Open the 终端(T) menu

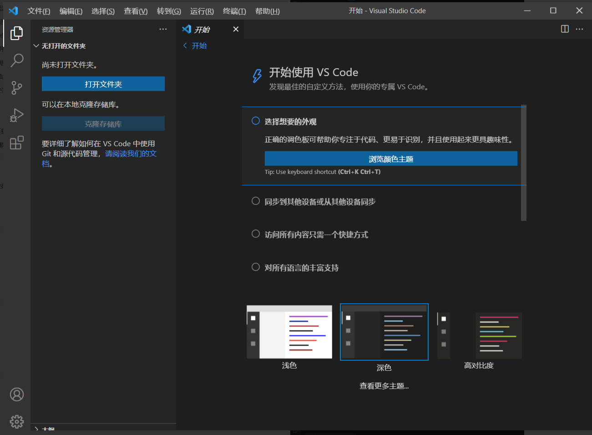point(234,11)
